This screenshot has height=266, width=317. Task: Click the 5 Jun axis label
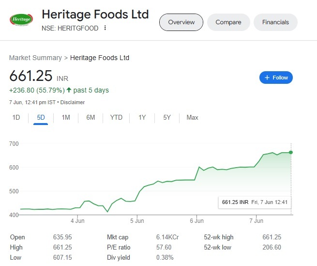[137, 220]
